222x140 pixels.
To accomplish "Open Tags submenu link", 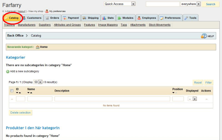I will [x=124, y=25].
